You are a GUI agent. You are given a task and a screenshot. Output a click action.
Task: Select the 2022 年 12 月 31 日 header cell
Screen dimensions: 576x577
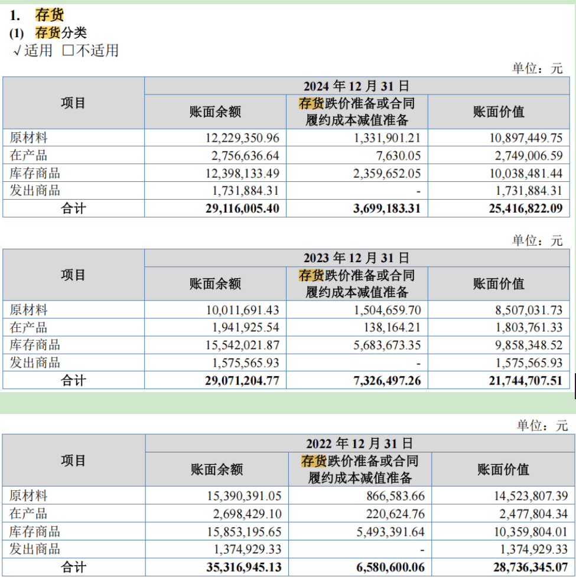point(360,444)
